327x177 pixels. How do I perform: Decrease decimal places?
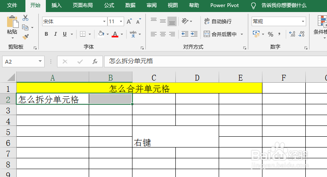click(301, 34)
